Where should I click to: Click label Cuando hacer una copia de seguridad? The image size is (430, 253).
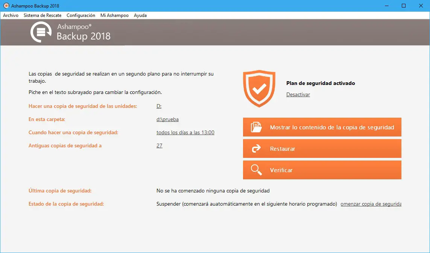tap(73, 132)
